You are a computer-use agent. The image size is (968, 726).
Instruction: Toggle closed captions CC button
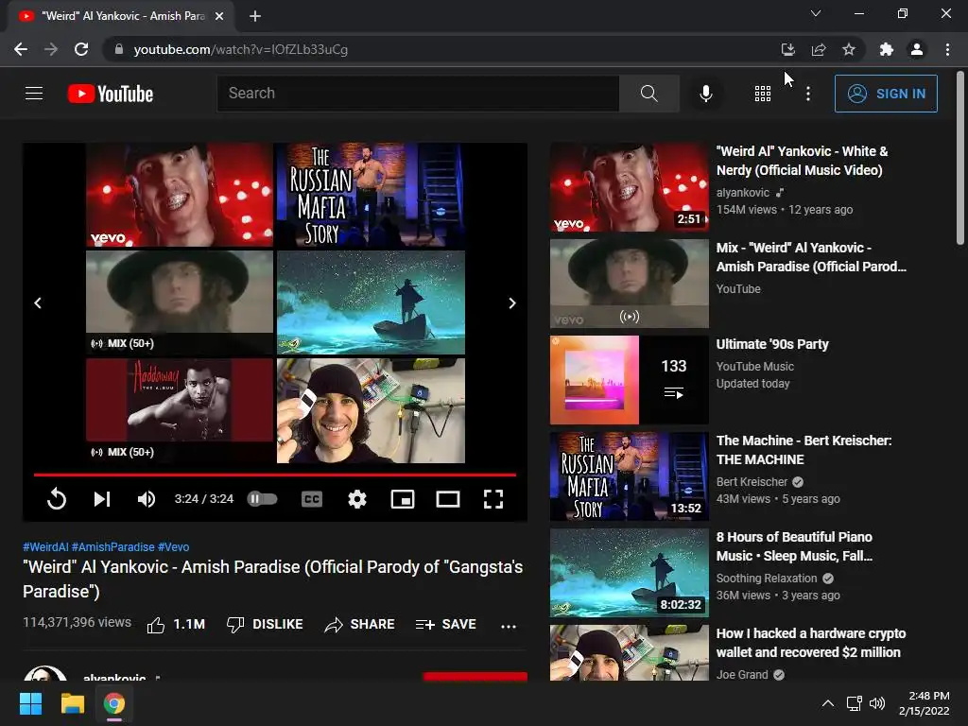click(x=312, y=499)
